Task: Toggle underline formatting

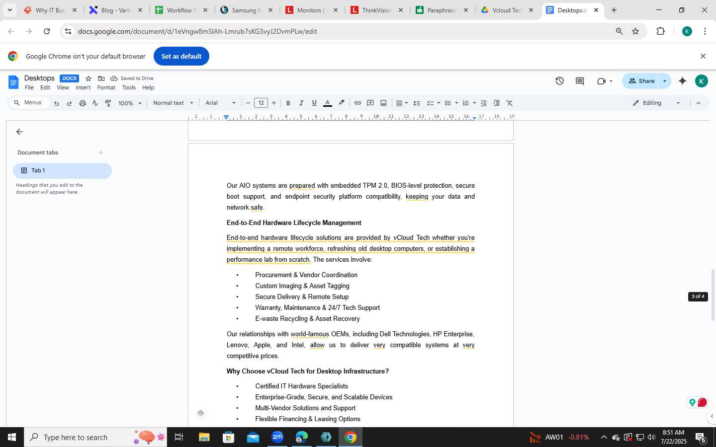Action: 314,103
